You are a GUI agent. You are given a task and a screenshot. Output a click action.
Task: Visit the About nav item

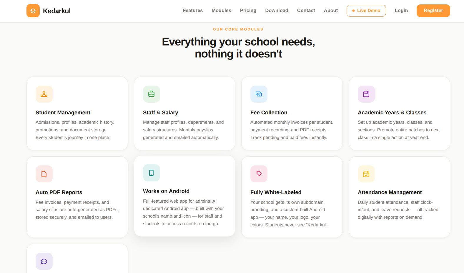coord(331,11)
